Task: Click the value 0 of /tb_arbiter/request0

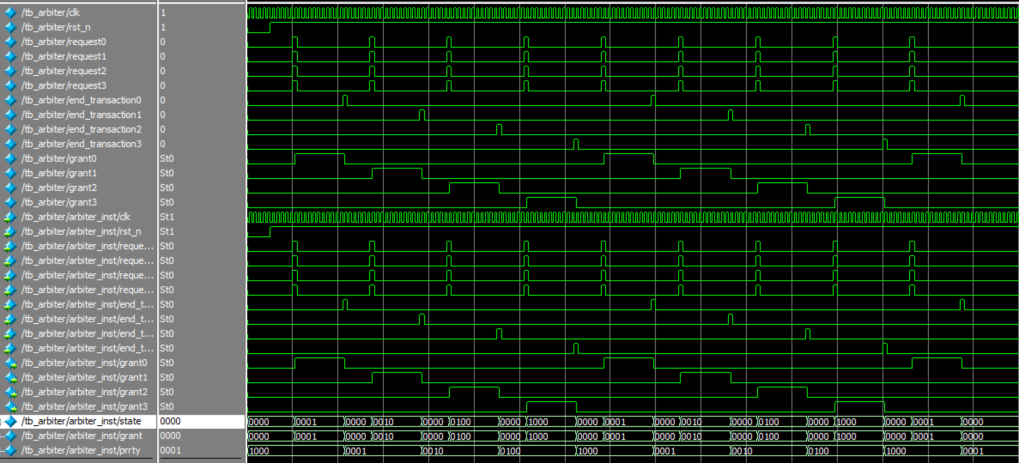Action: 163,42
